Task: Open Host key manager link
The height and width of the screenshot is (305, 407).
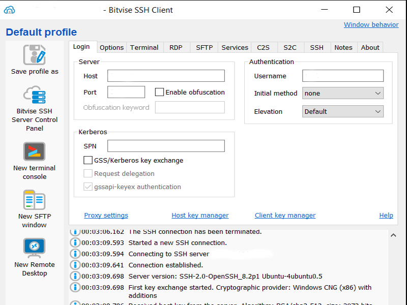Action: click(200, 215)
